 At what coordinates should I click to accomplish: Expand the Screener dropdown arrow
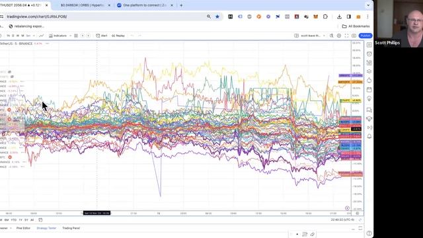click(11, 228)
